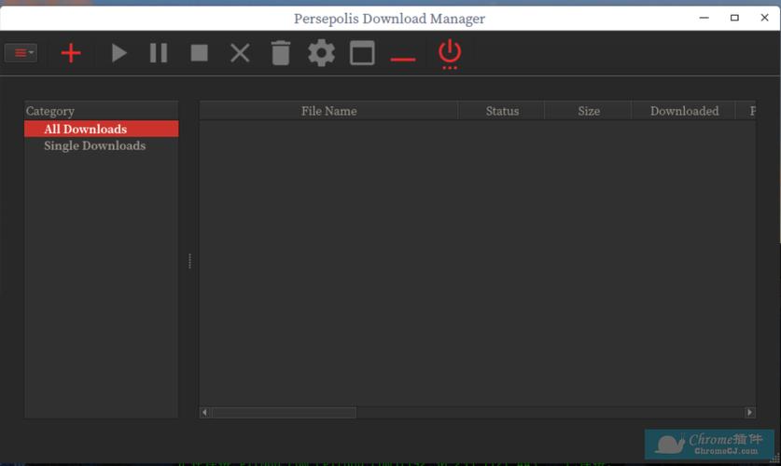Click the horizontal scrollbar thumb
The height and width of the screenshot is (466, 781).
(x=284, y=412)
